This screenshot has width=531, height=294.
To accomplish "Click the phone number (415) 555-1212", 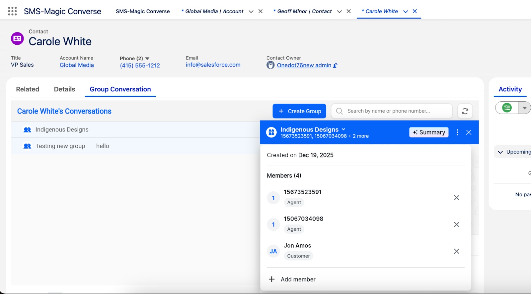I will click(x=140, y=66).
